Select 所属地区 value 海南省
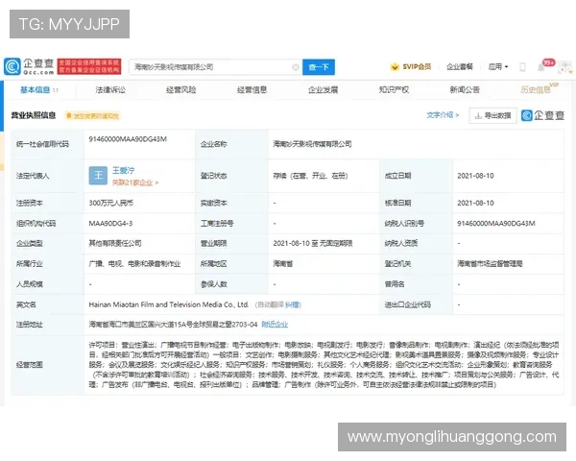 click(282, 264)
